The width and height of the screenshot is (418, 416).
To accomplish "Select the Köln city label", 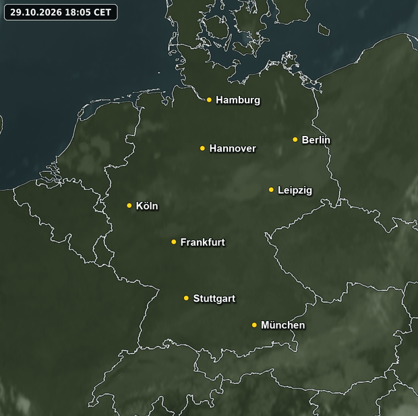I will pyautogui.click(x=147, y=206).
